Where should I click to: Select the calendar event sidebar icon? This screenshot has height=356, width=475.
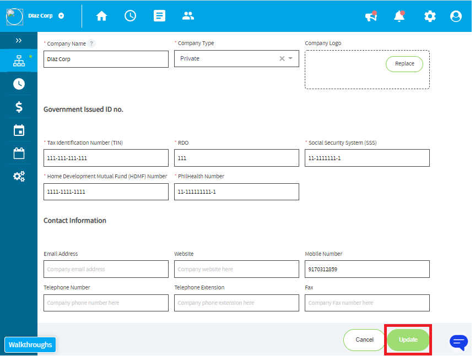(19, 130)
